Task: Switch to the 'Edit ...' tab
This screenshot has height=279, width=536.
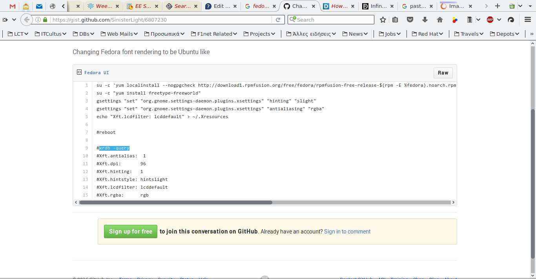Action: (x=221, y=6)
